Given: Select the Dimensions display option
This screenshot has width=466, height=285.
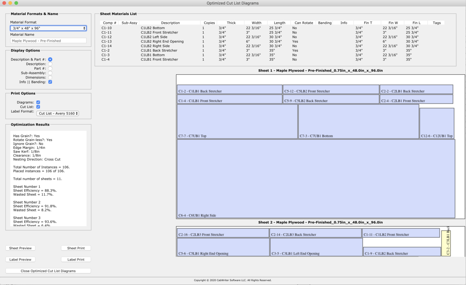Looking at the screenshot, I should point(50,77).
